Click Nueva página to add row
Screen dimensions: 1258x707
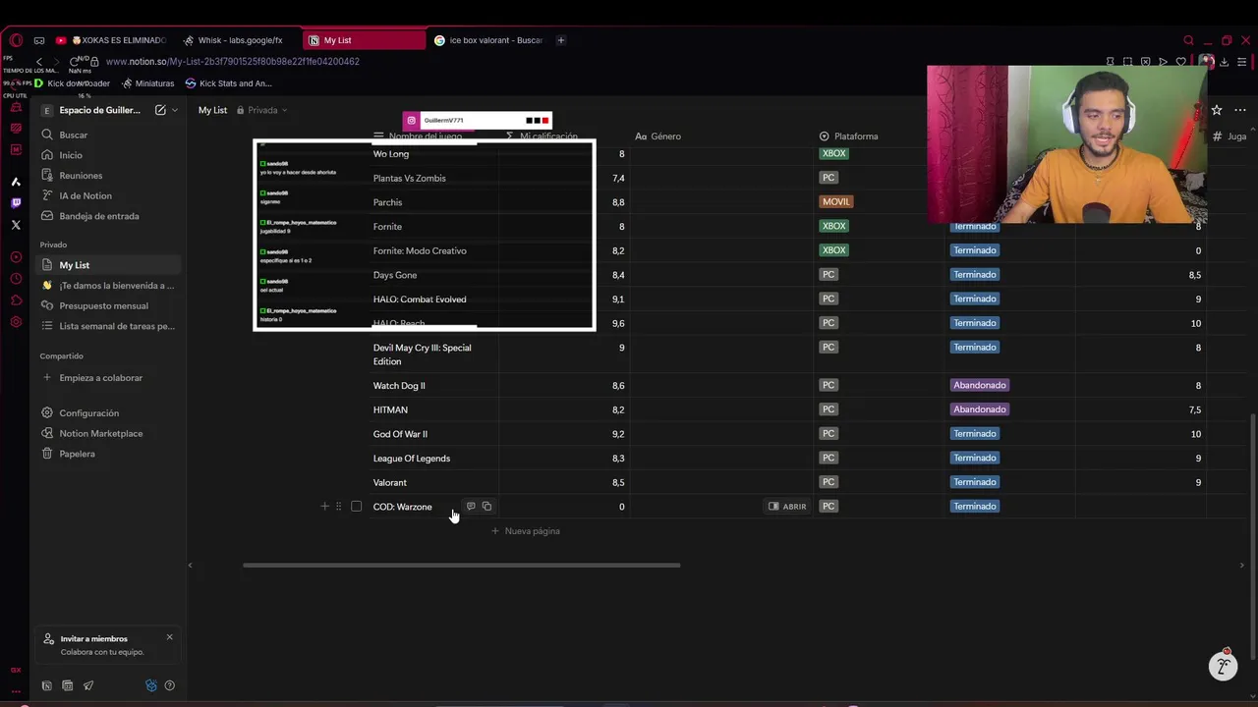pos(526,531)
